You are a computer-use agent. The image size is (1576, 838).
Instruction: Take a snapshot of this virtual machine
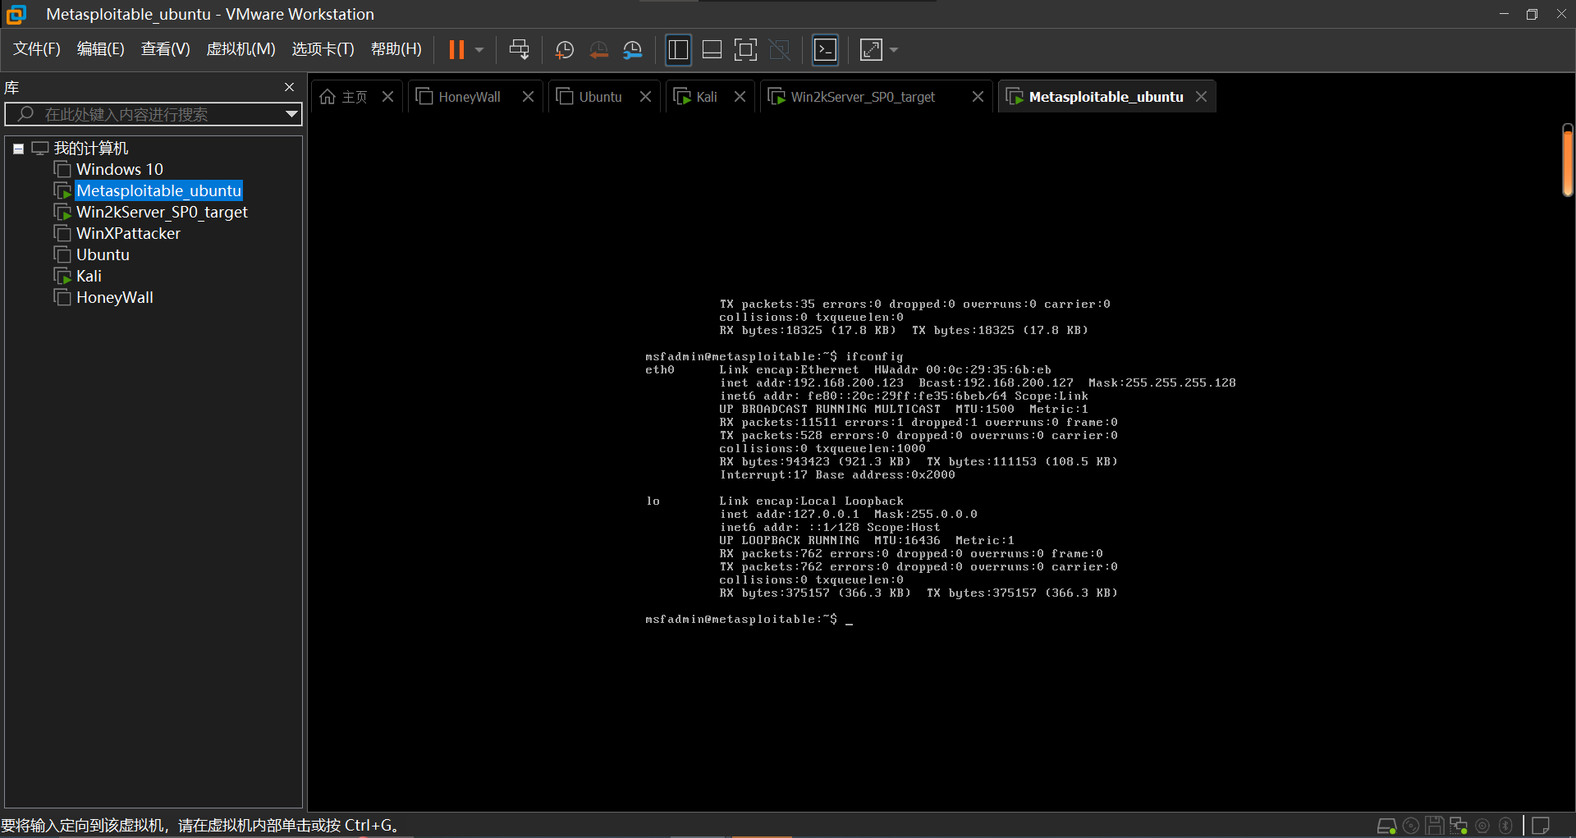pos(564,50)
